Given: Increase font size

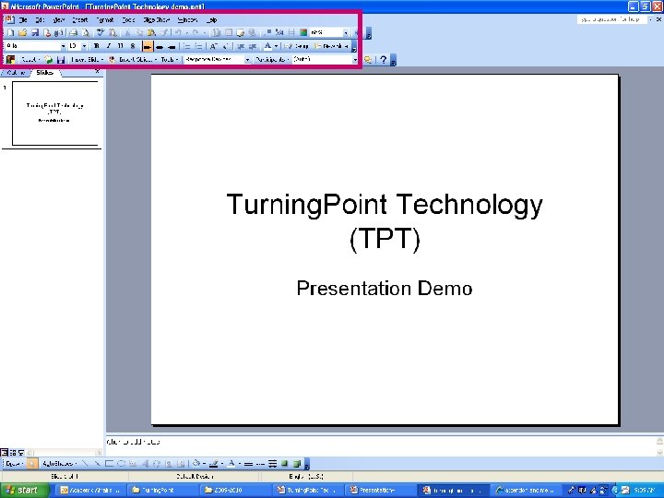Looking at the screenshot, I should pos(213,46).
